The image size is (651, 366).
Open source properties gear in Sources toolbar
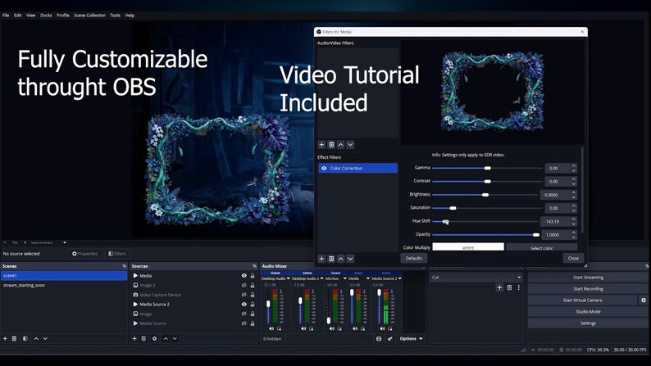pyautogui.click(x=154, y=339)
